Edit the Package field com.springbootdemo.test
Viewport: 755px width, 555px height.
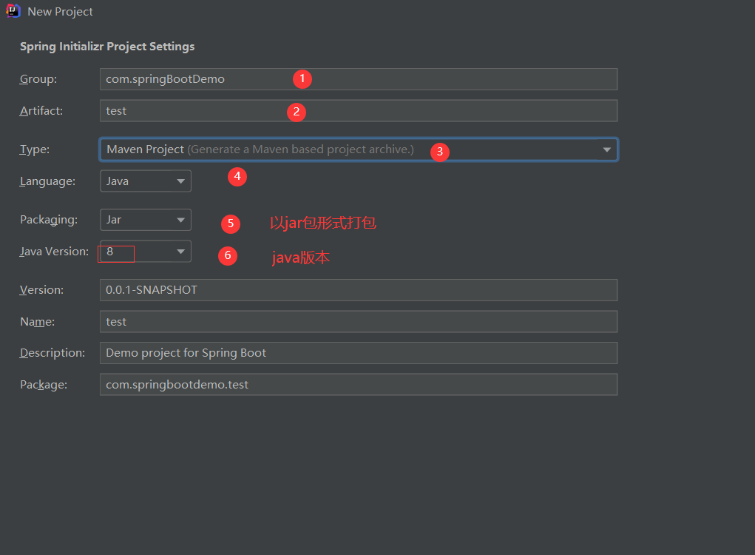[x=358, y=385]
